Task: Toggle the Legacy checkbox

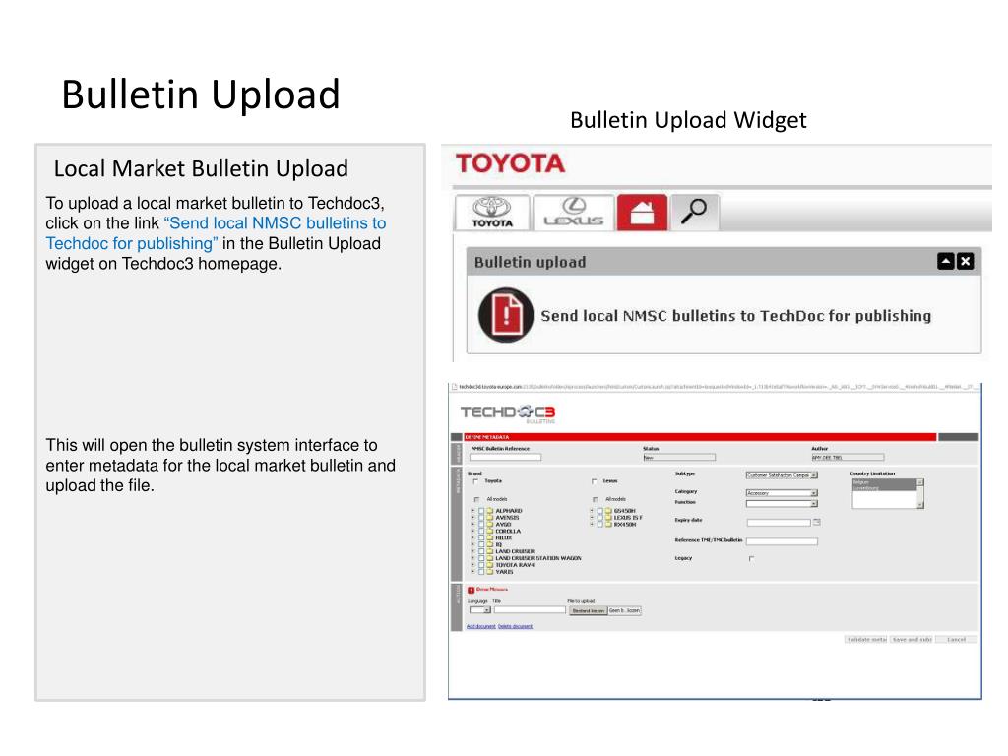Action: click(x=751, y=559)
